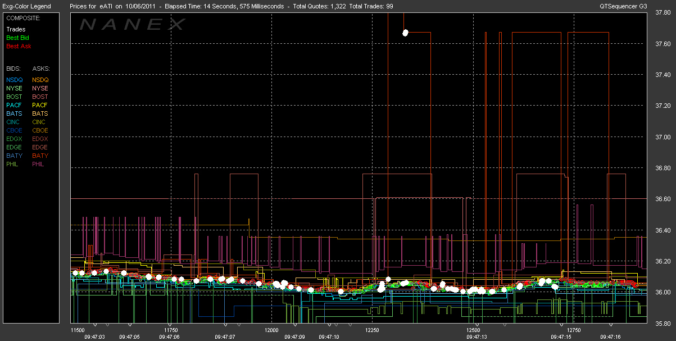Click CINC in the BIDS column
676x341 pixels.
point(13,122)
